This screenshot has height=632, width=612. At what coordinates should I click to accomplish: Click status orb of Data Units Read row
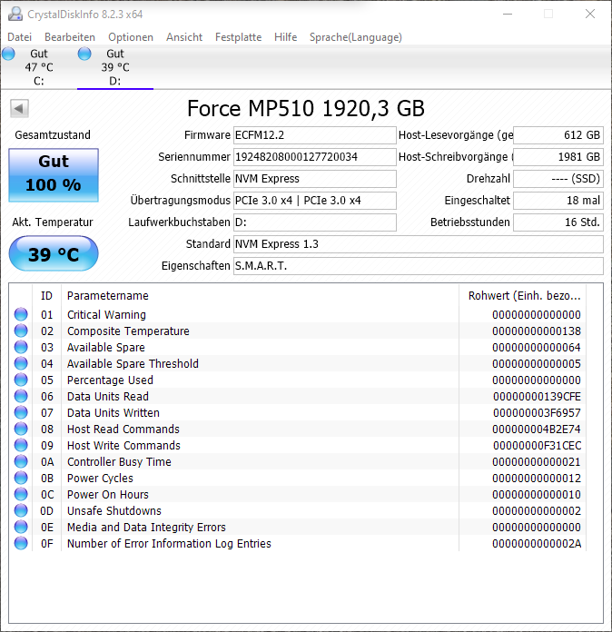click(21, 396)
